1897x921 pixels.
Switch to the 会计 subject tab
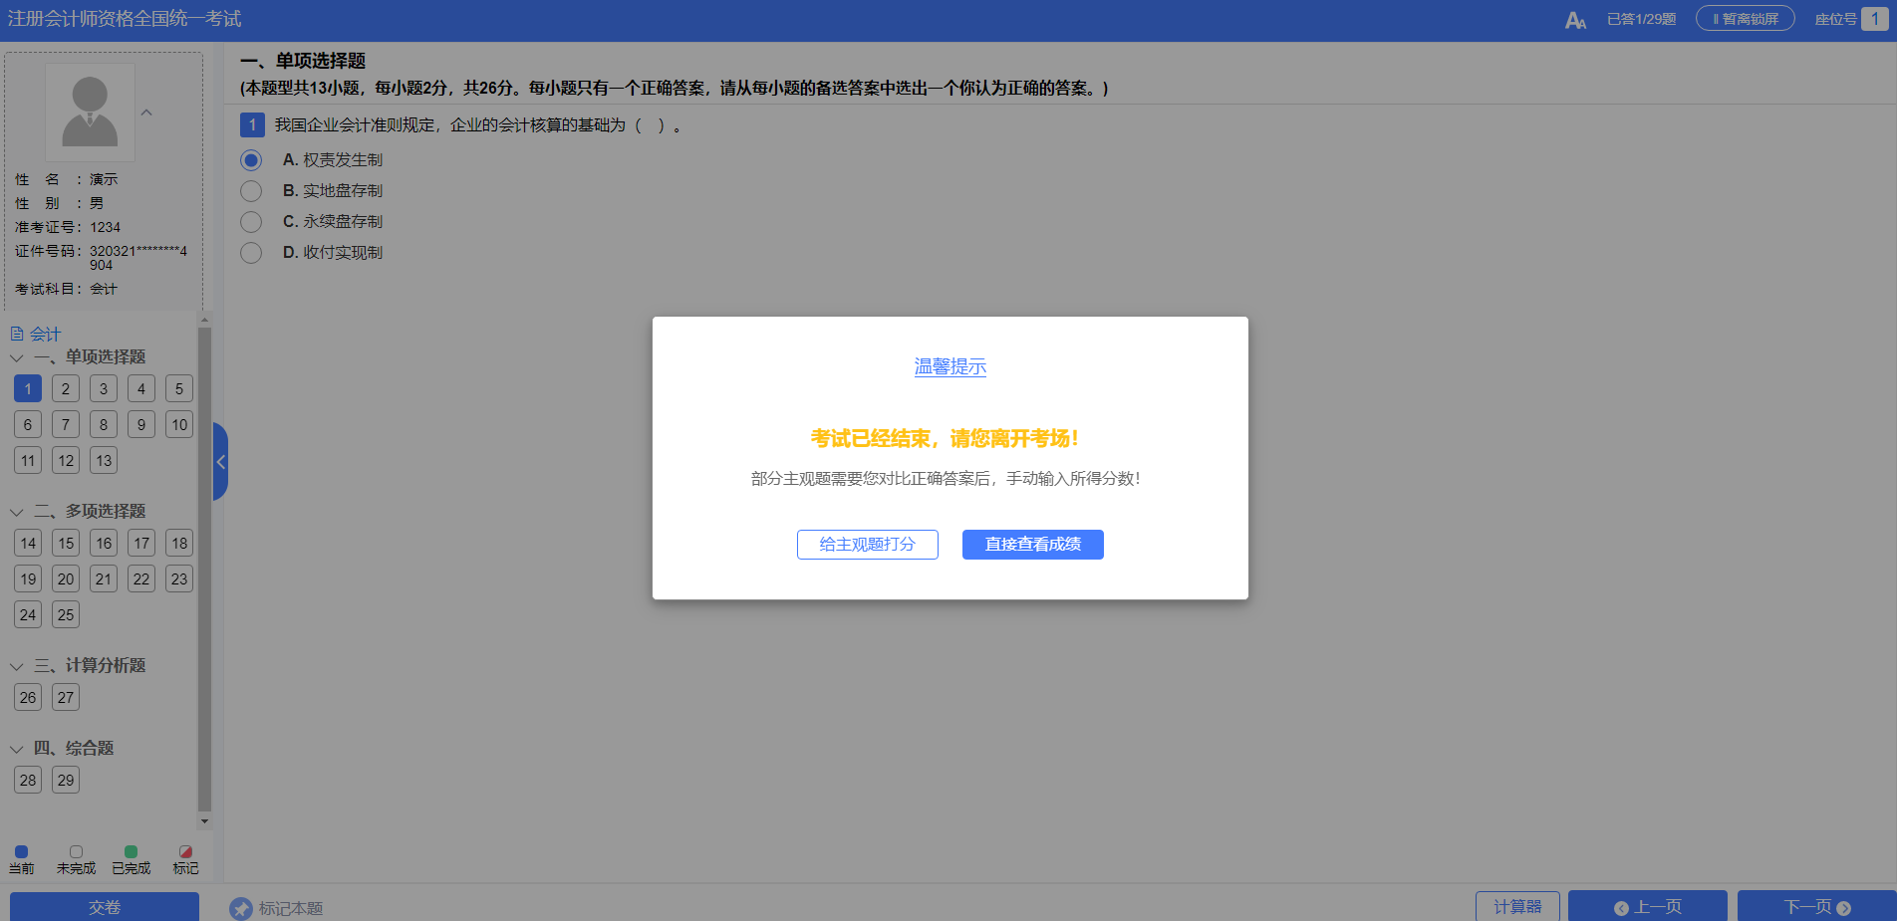coord(45,334)
